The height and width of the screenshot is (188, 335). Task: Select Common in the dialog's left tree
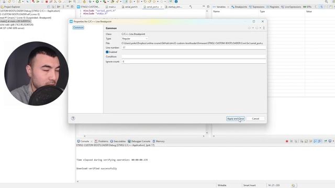coord(78,28)
